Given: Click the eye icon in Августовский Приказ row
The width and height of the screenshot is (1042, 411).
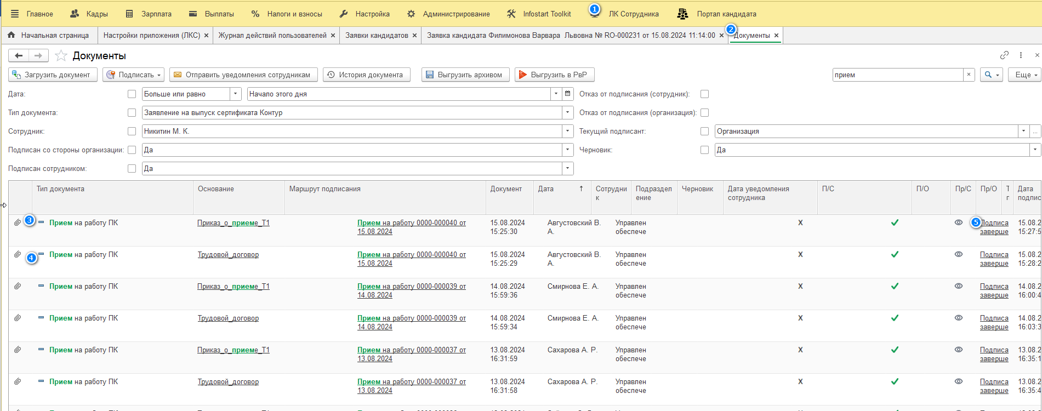Looking at the screenshot, I should [959, 222].
